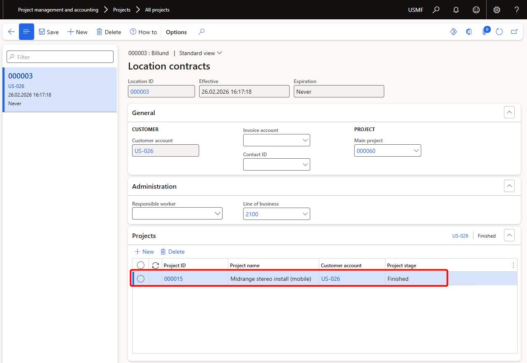Open the attachments paperclip icon
Screen dimensions: 527x363
[485, 32]
